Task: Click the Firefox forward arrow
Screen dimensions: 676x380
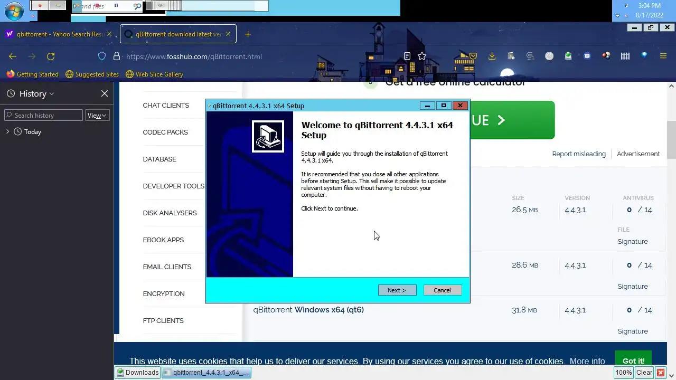Action: tap(32, 56)
